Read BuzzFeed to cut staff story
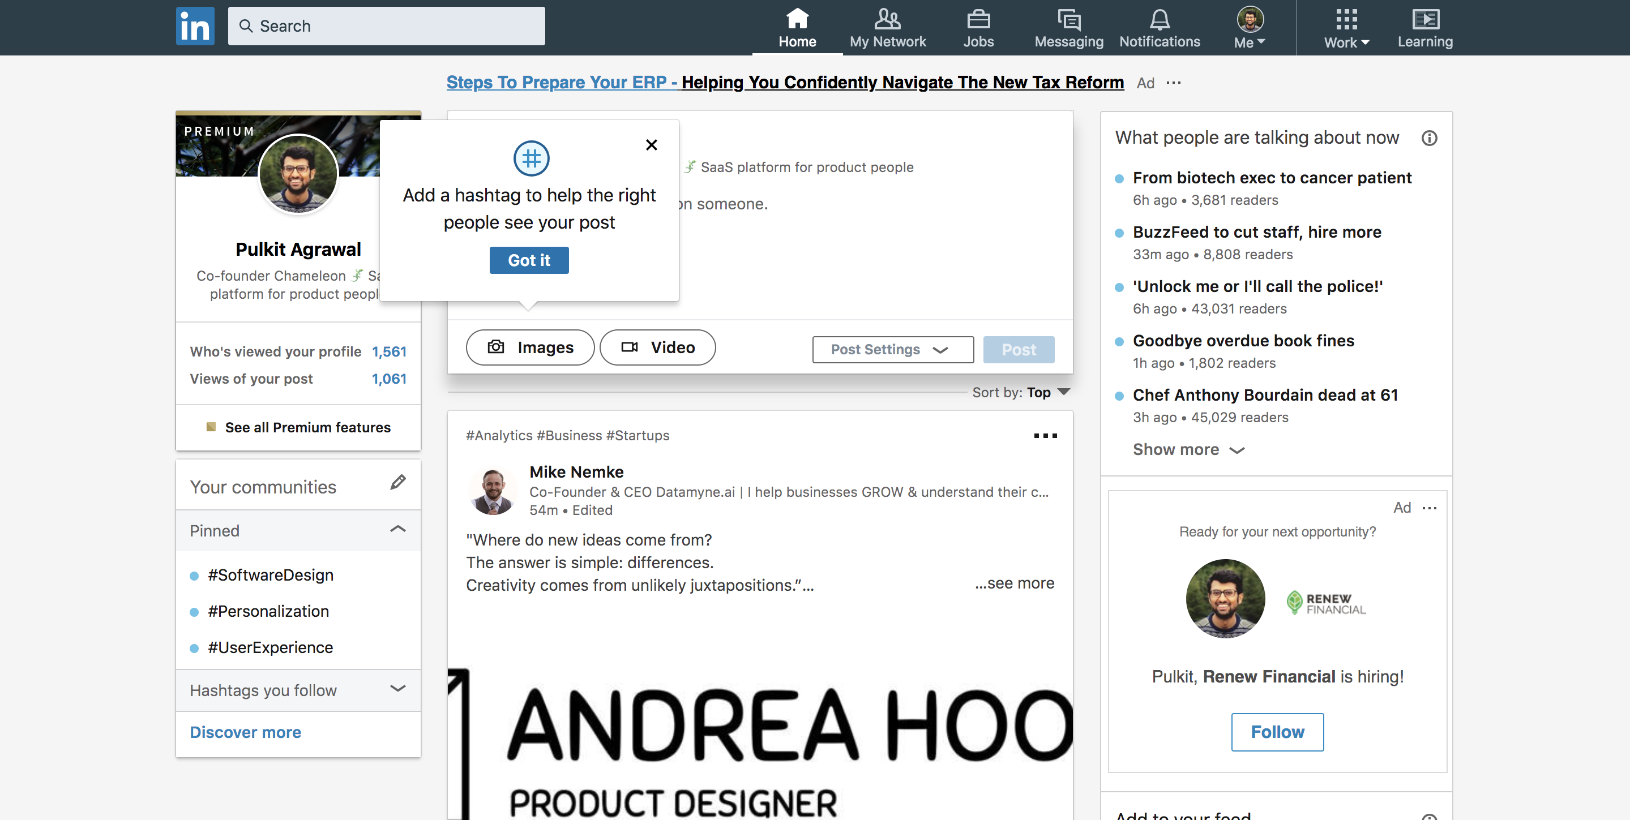1630x820 pixels. [1257, 233]
